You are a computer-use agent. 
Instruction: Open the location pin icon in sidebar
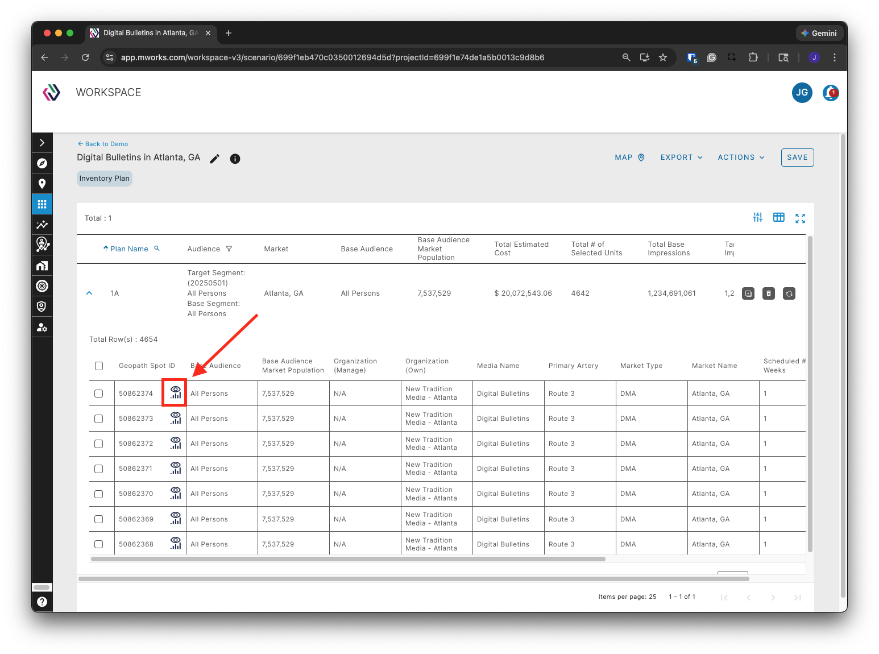click(x=42, y=184)
